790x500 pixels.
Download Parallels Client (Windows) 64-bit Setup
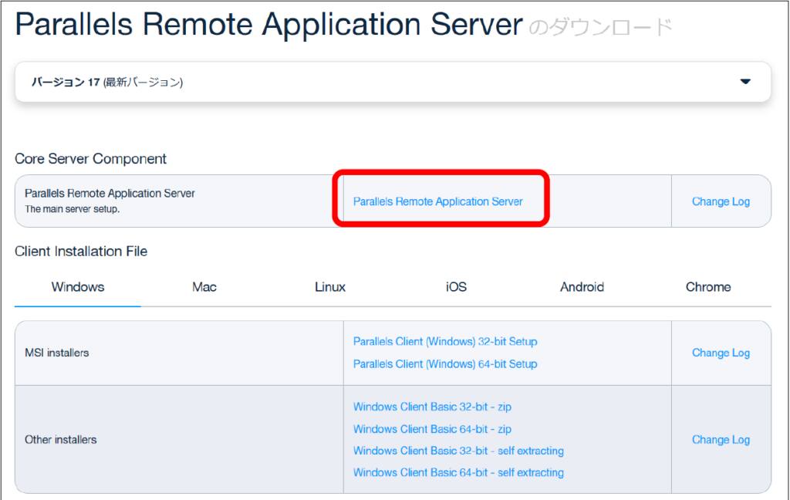point(445,363)
